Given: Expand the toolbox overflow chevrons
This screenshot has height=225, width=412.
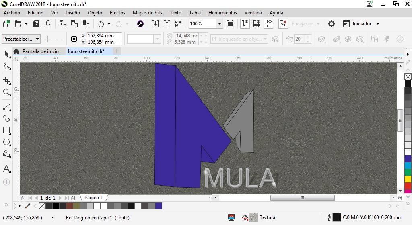Looking at the screenshot, I should coord(6,205).
